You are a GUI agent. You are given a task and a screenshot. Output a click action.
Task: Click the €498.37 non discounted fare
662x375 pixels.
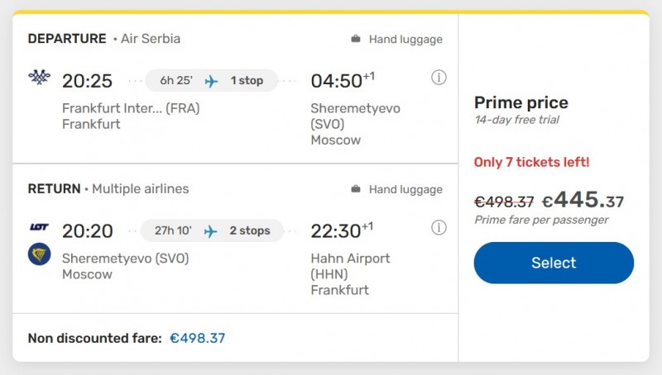[197, 338]
